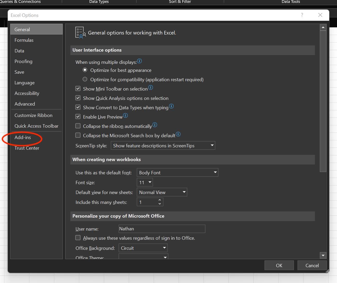Click info icon next to Convert to Data Types

pos(171,106)
